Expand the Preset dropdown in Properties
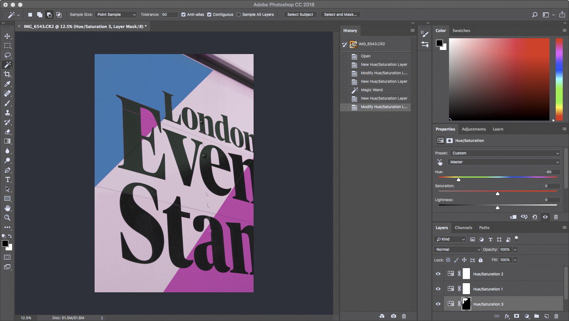The height and width of the screenshot is (321, 569). (505, 153)
